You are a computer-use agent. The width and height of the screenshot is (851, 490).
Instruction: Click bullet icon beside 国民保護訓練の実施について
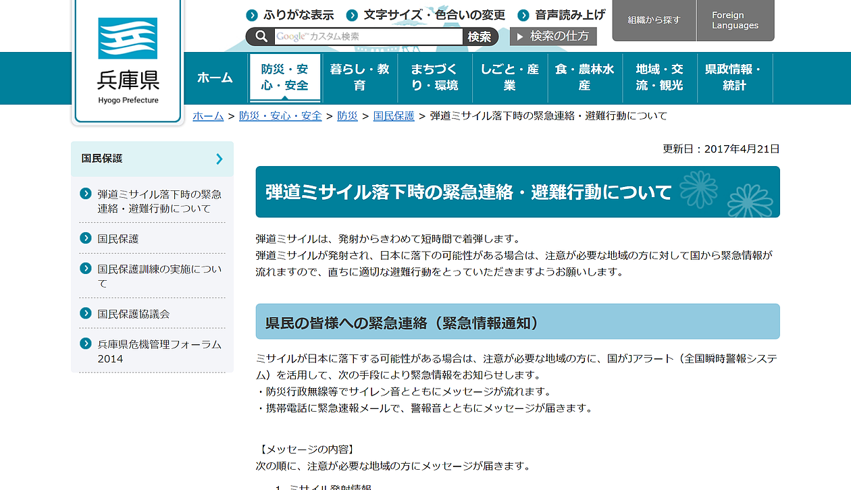pos(86,269)
